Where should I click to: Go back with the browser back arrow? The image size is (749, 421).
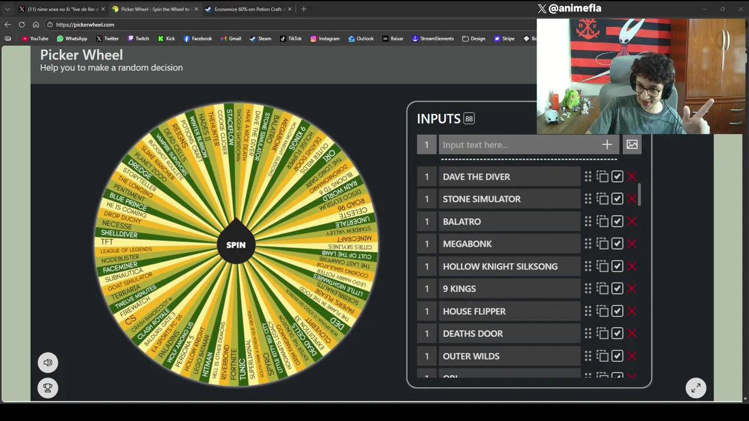coord(8,25)
